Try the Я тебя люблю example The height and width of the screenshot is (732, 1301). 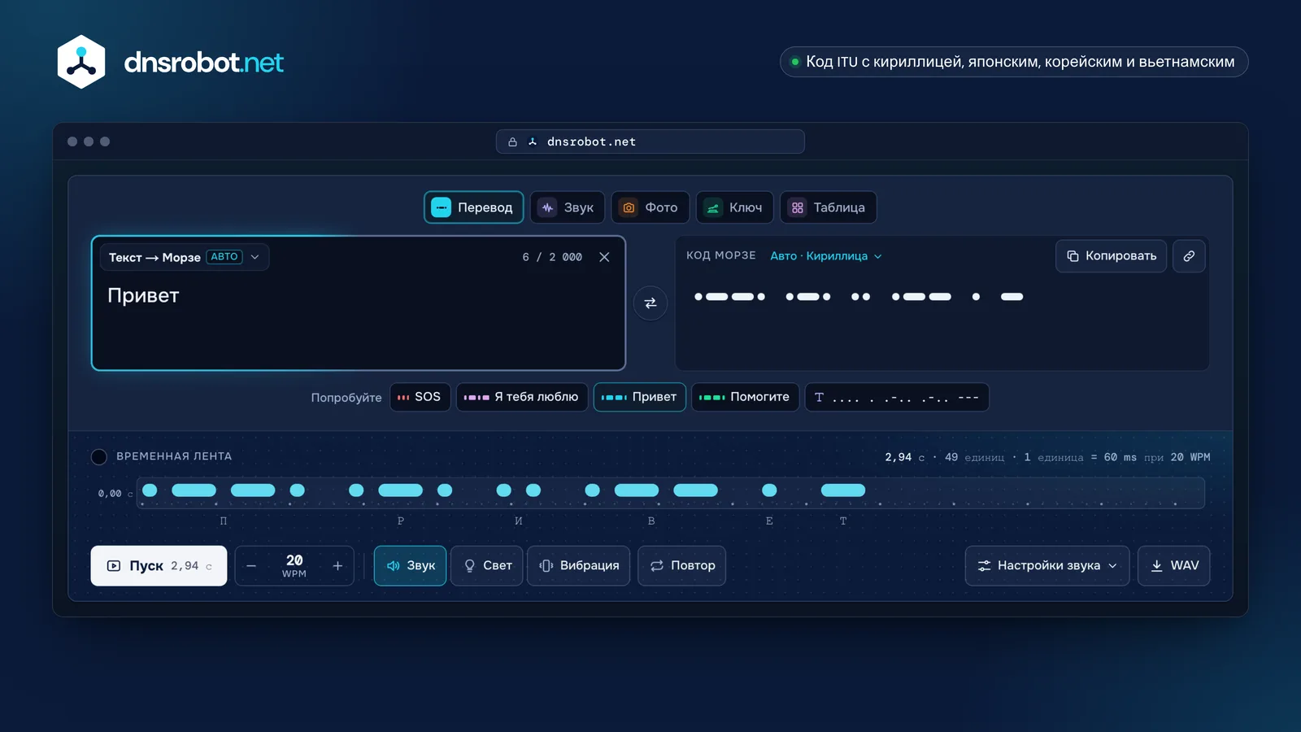[522, 397]
